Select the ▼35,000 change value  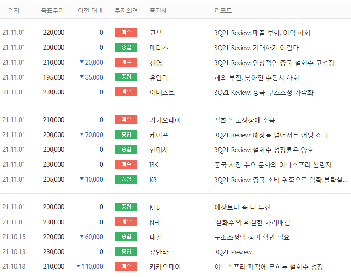pyautogui.click(x=91, y=77)
